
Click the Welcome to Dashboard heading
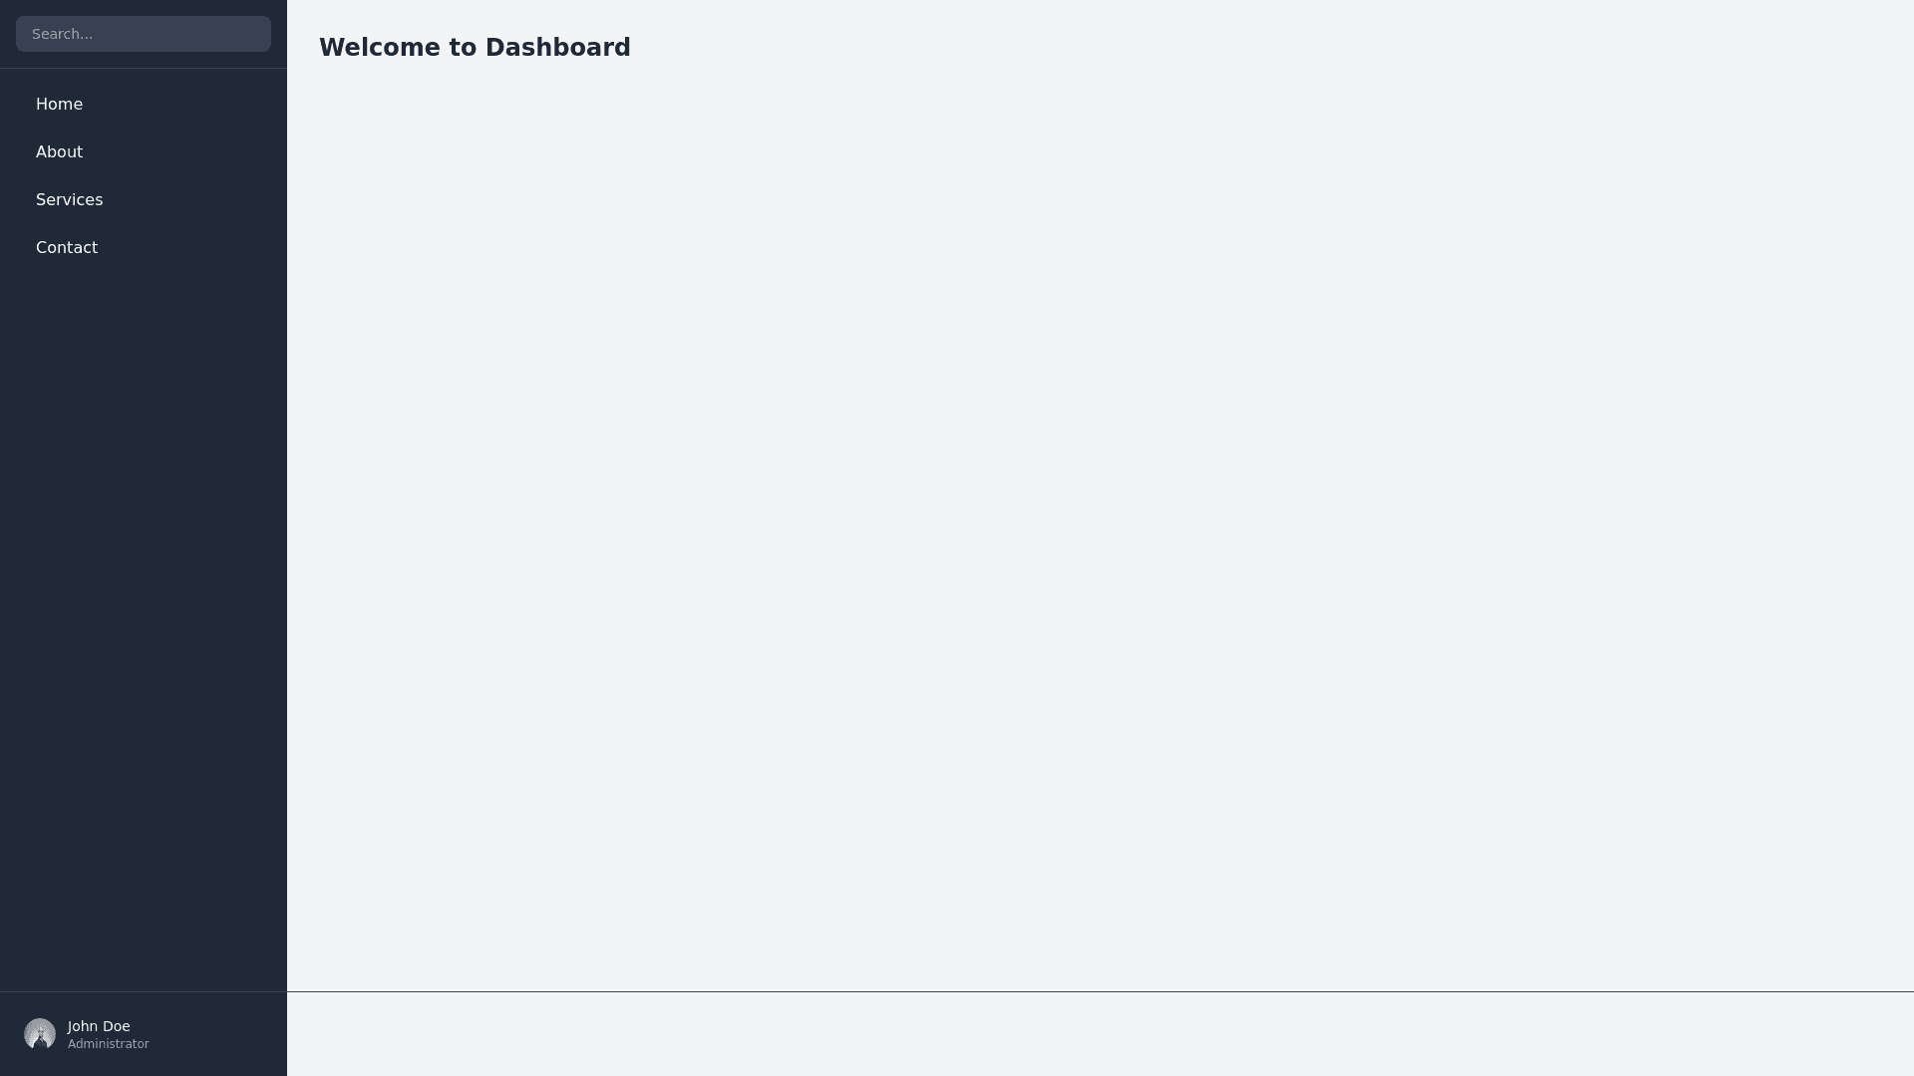pyautogui.click(x=475, y=48)
